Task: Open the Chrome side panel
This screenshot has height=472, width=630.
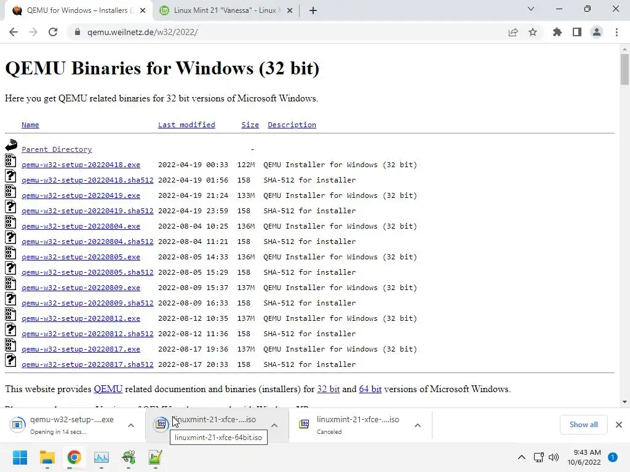Action: (x=577, y=32)
